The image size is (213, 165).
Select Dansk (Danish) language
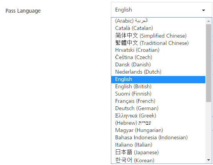[x=158, y=64]
